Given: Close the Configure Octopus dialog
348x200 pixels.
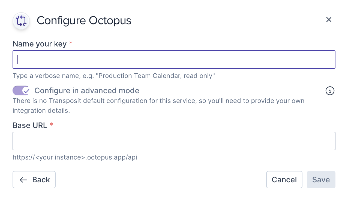Looking at the screenshot, I should click(329, 20).
